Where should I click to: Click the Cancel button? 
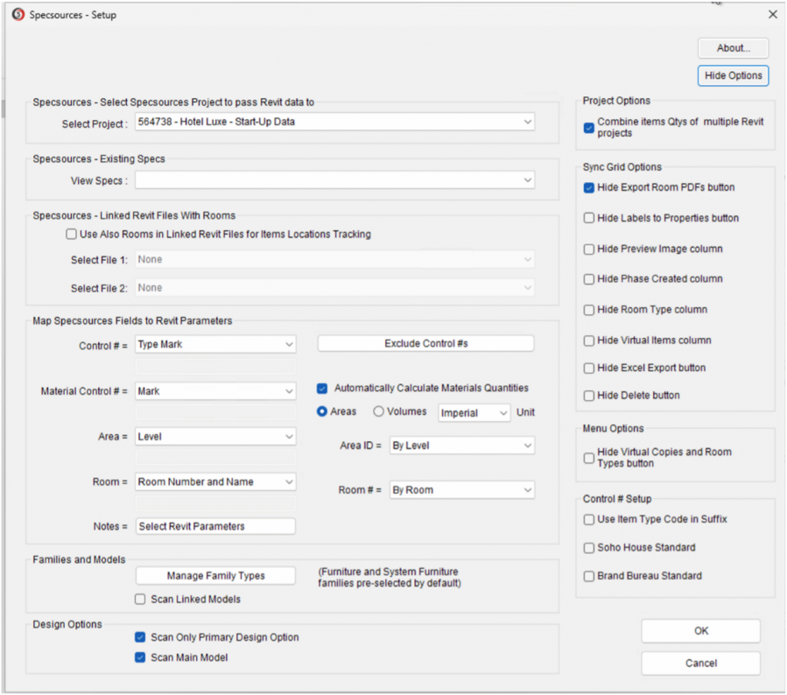pyautogui.click(x=700, y=663)
